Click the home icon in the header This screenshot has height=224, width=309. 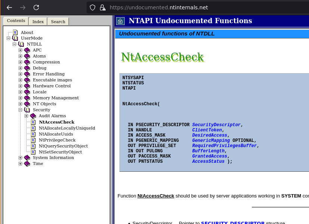(120, 21)
